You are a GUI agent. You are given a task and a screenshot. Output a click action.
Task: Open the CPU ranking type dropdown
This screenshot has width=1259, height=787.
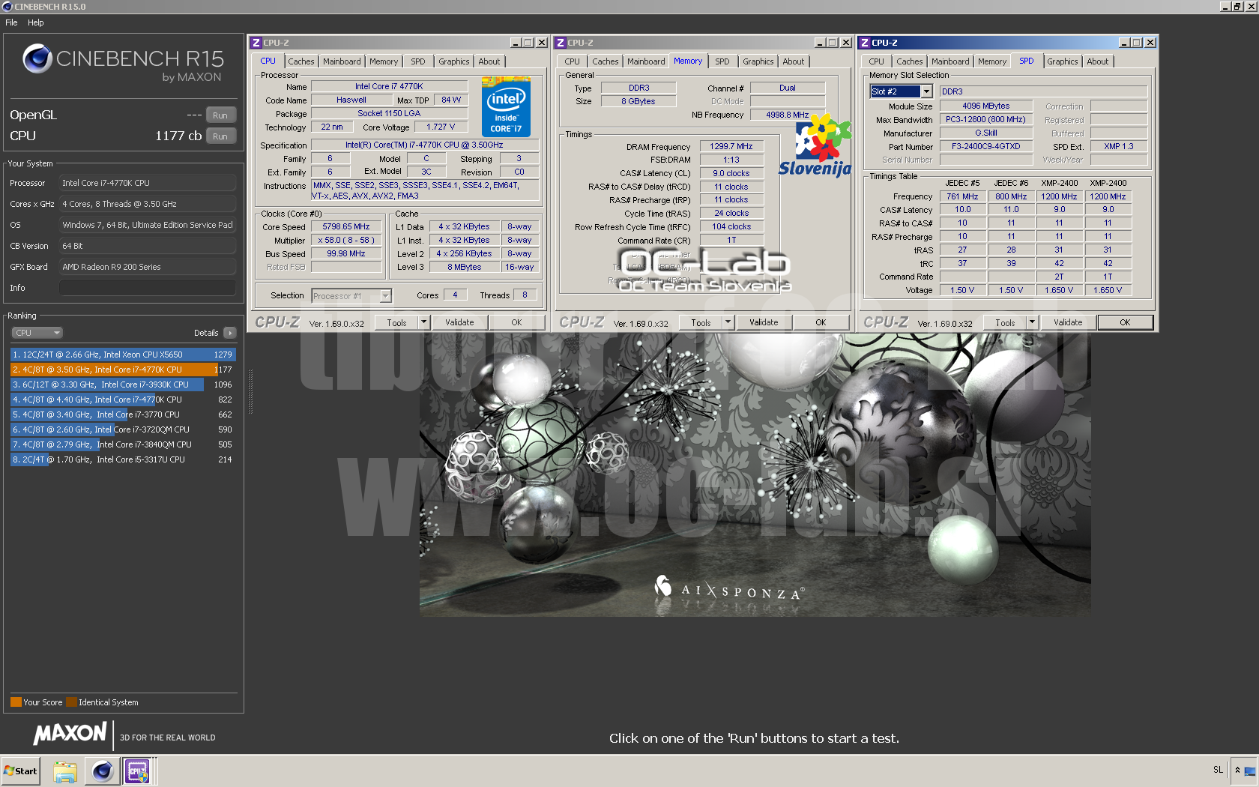(37, 333)
